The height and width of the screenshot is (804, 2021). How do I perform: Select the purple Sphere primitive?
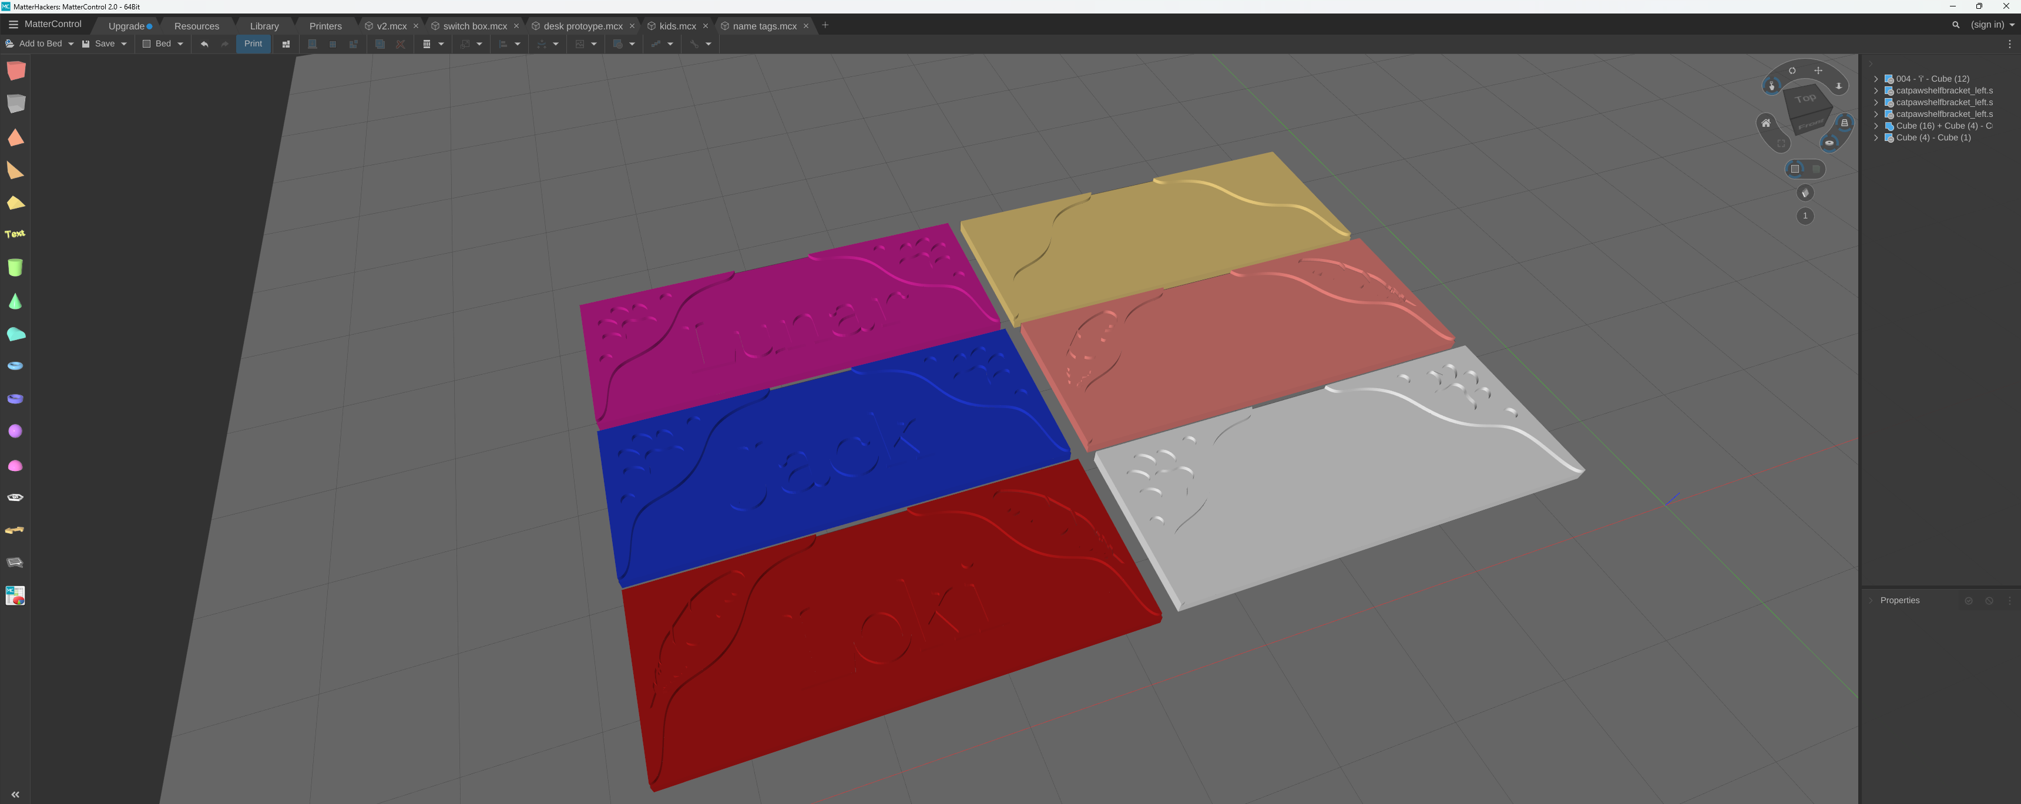pyautogui.click(x=15, y=432)
